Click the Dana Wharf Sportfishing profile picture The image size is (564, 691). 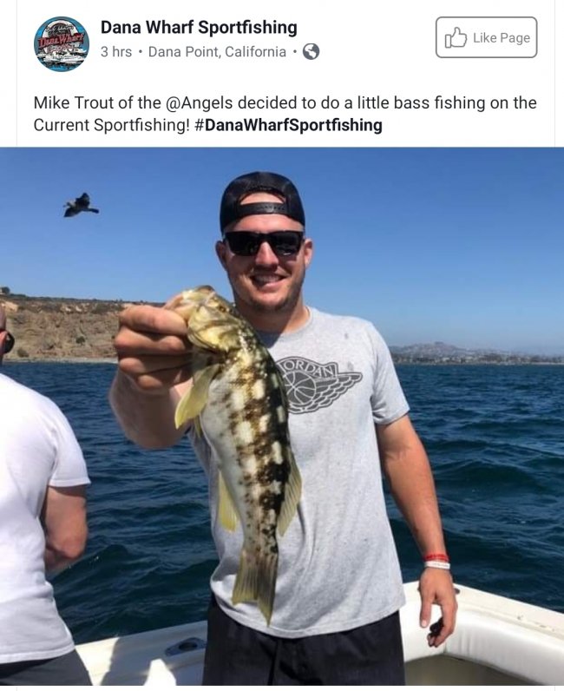[62, 43]
